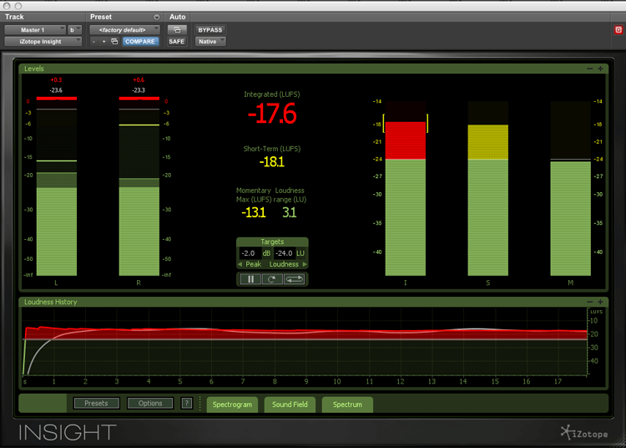Screen dimensions: 626x448
Task: Select the previous preset minus button
Action: [93, 42]
